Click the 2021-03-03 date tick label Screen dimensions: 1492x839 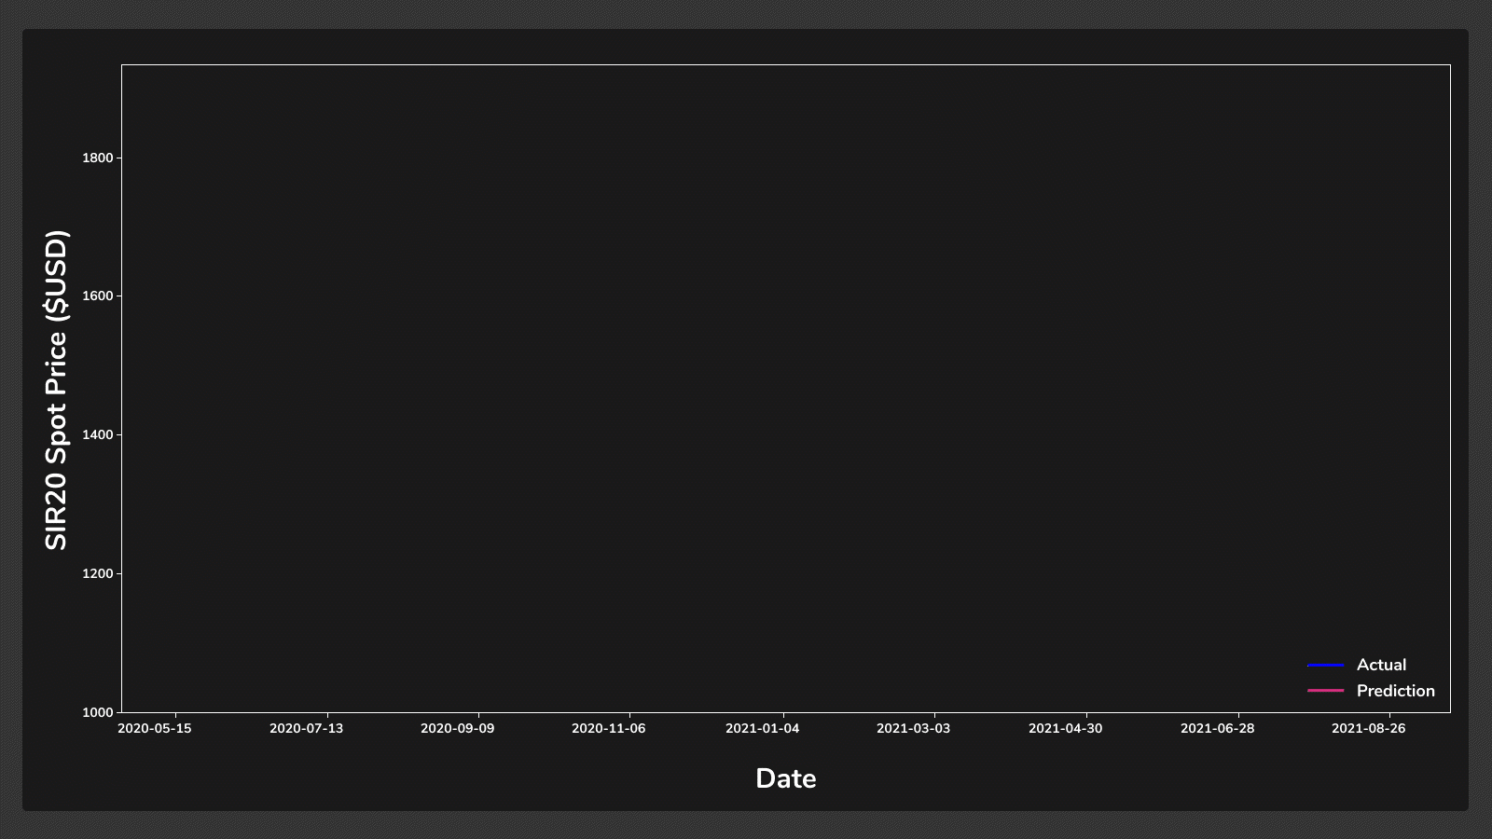pyautogui.click(x=913, y=728)
